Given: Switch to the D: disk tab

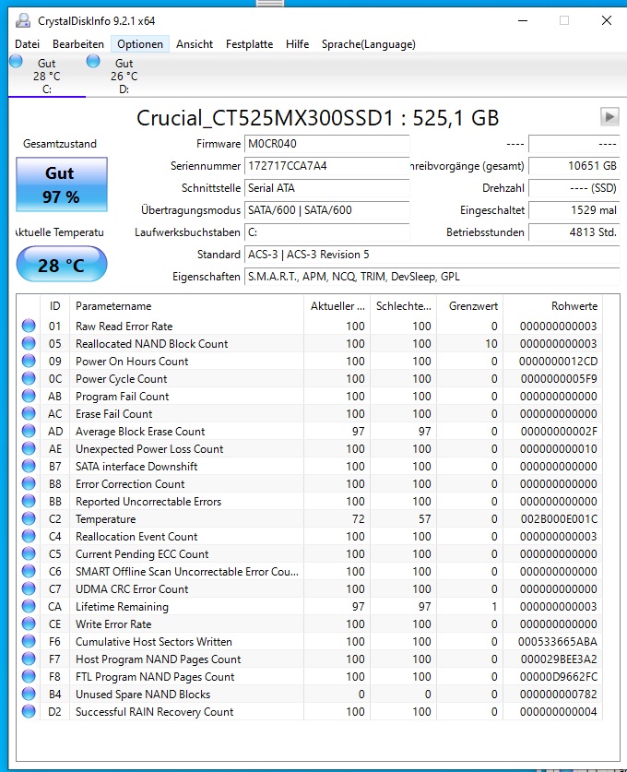Looking at the screenshot, I should pyautogui.click(x=124, y=76).
